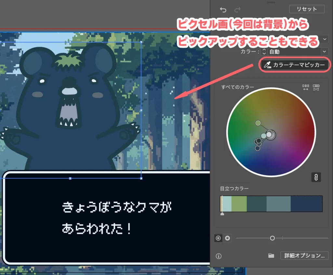Select the gradient circle recolor mode toggle
333x275 pixels.
227,238
